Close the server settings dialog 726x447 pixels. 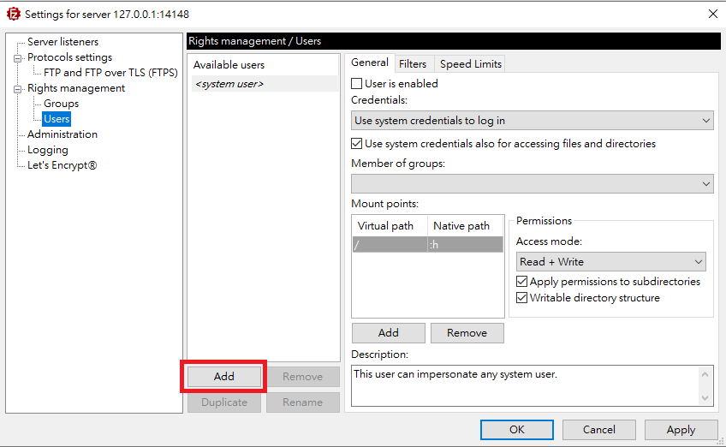[x=713, y=14]
